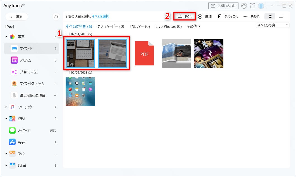Select the PDF file thumbnail
The image size is (296, 177).
coord(144,53)
